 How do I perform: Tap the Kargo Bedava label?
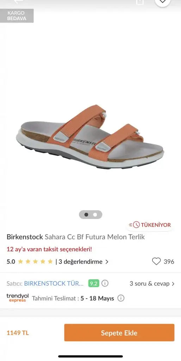click(x=17, y=16)
